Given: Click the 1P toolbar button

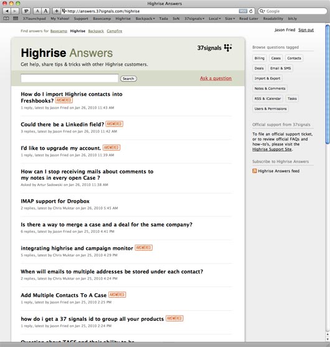Looking at the screenshot, I should [26, 11].
